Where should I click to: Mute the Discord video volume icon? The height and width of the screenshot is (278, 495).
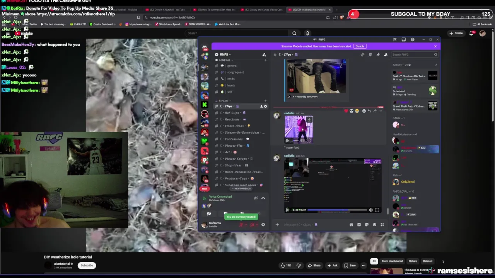coord(370,210)
